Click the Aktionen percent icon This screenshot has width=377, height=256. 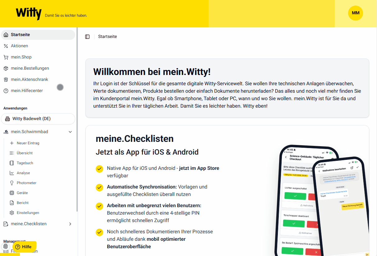[x=6, y=46]
